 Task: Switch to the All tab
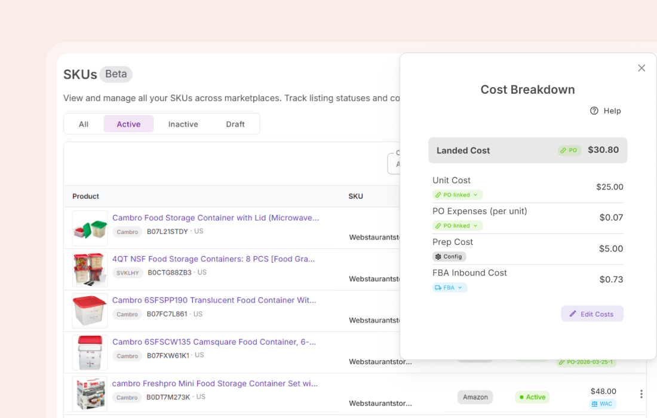point(84,124)
